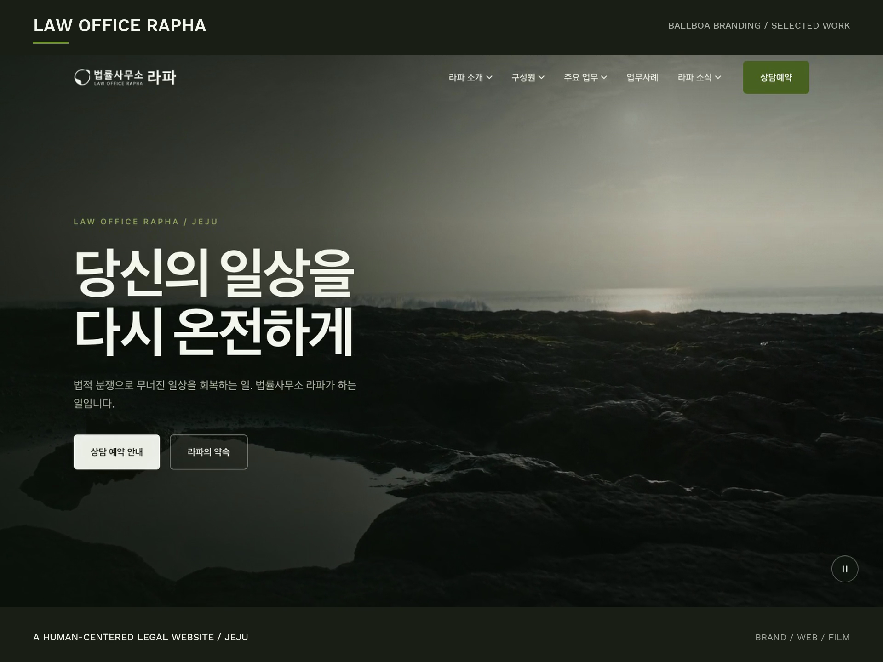Open the 주요 업무 dropdown
The height and width of the screenshot is (662, 883).
coord(585,77)
